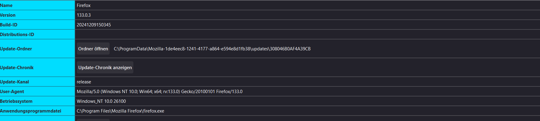
Task: Click the Distributions-ID row label
Action: (17, 35)
